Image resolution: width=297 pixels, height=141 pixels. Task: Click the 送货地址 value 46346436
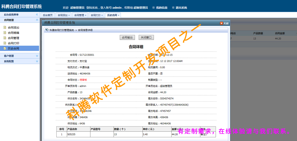pos(85,74)
